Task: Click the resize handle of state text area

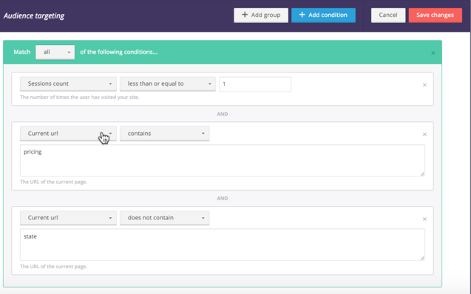Action: (x=422, y=259)
